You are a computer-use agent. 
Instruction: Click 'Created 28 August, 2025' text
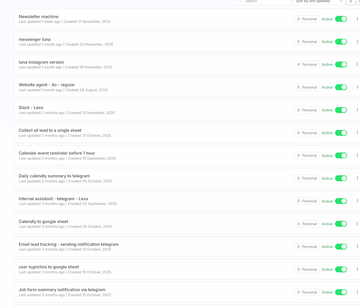86,90
